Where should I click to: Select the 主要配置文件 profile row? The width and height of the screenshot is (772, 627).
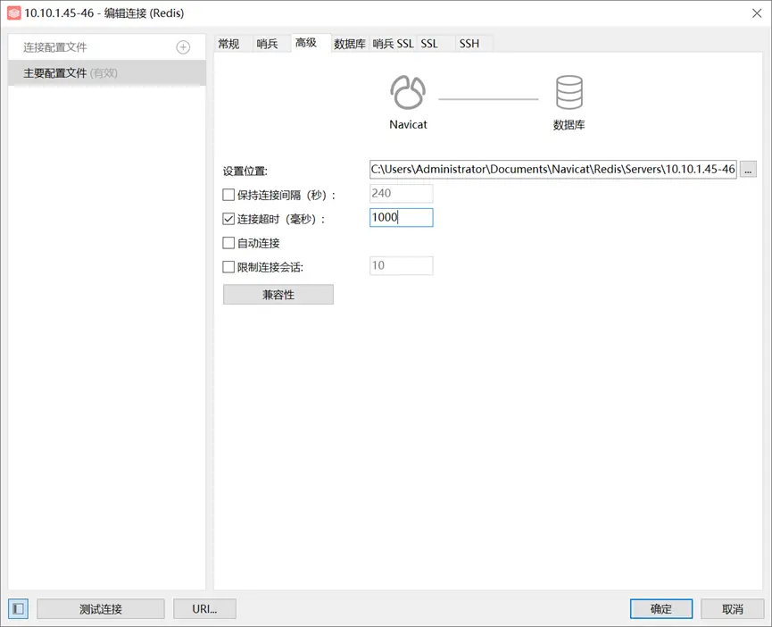point(107,73)
